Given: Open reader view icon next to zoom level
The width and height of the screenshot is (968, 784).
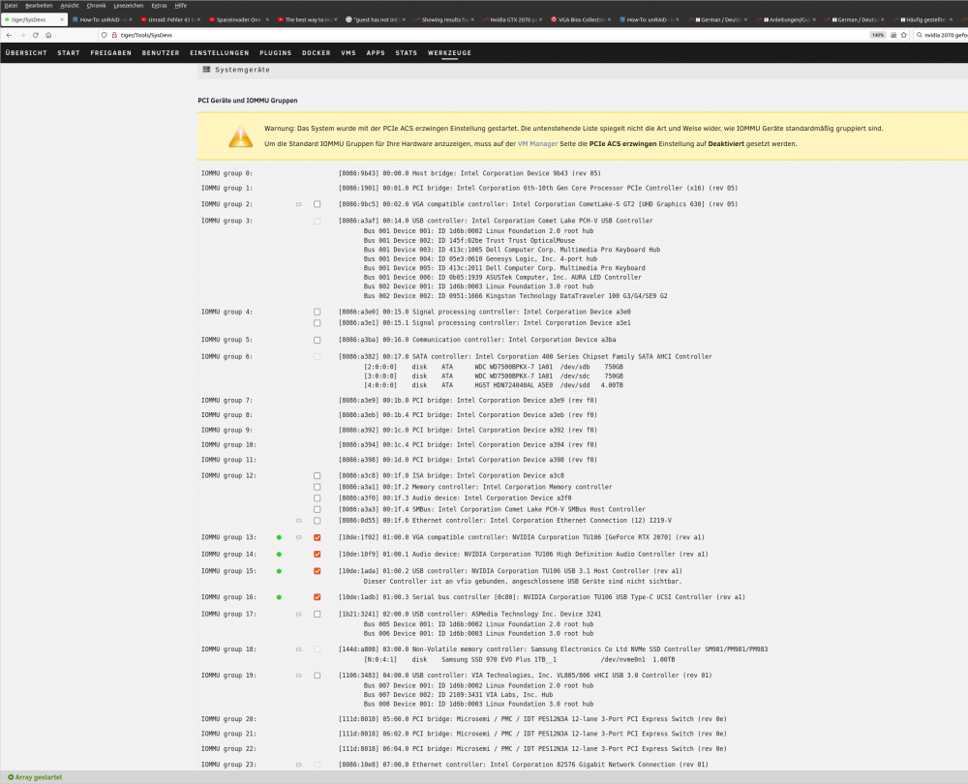Looking at the screenshot, I should click(893, 35).
